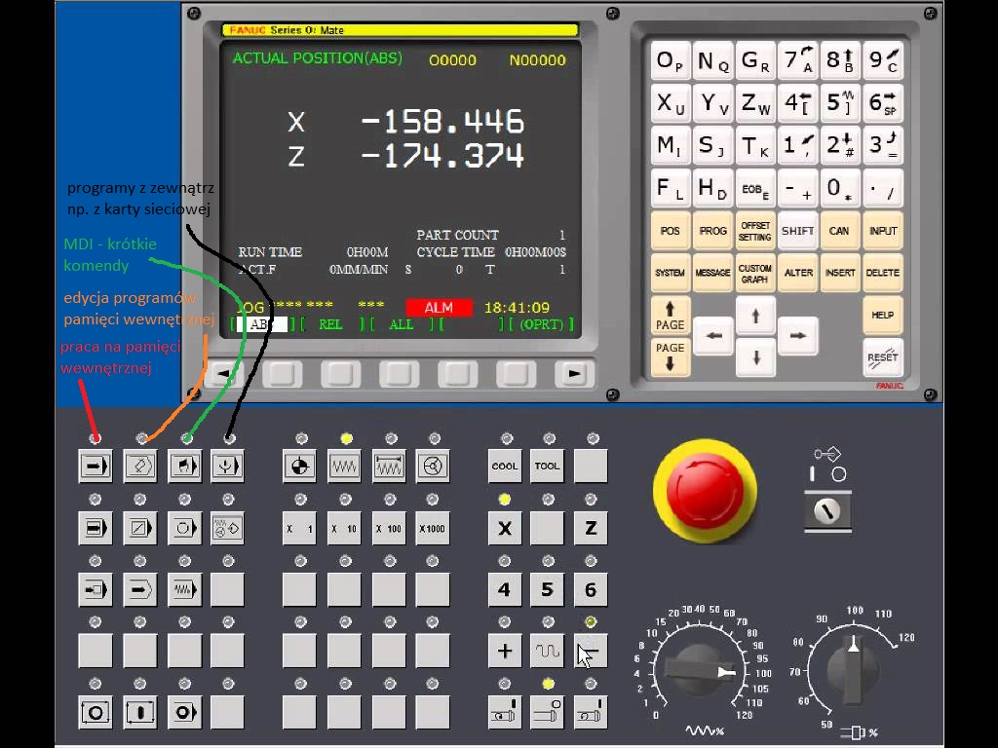This screenshot has height=748, width=998.
Task: Open the SYSTEM function key screen
Action: pyautogui.click(x=671, y=273)
